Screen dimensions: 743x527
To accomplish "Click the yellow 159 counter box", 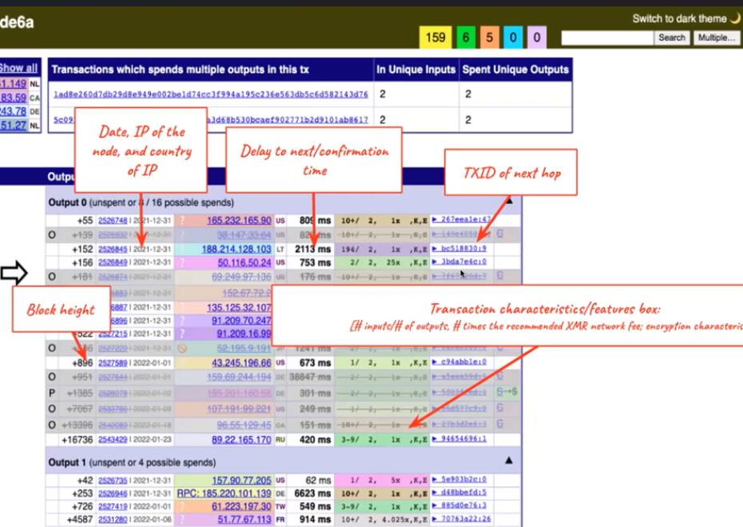I will (x=435, y=37).
